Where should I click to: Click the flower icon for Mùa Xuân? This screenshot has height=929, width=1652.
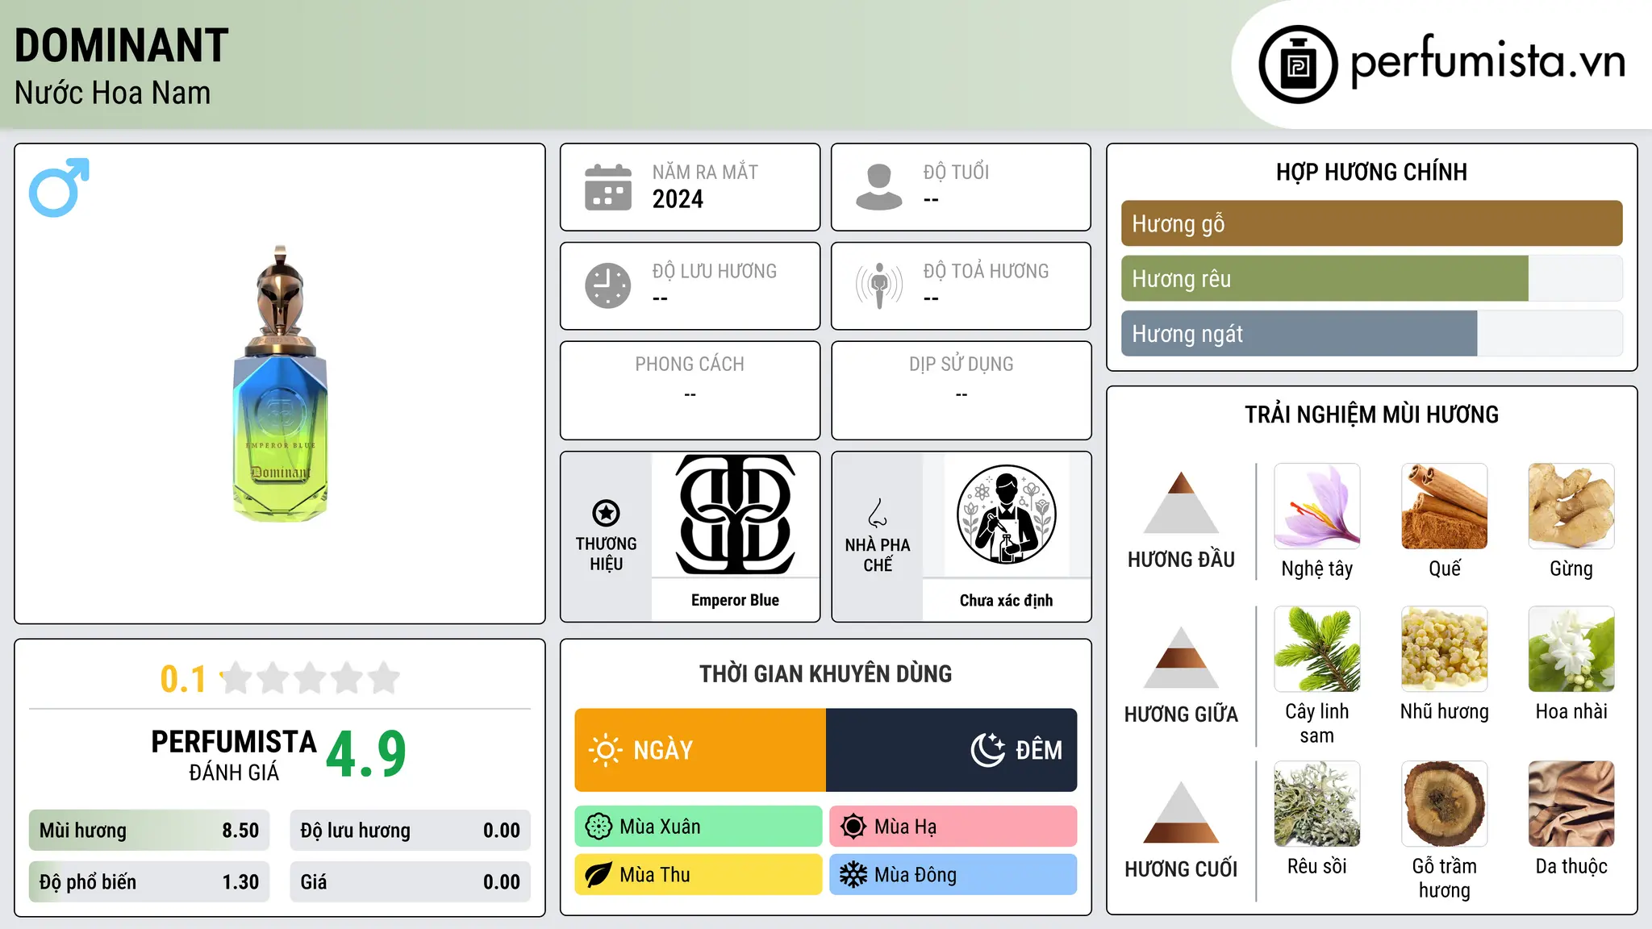tap(599, 827)
